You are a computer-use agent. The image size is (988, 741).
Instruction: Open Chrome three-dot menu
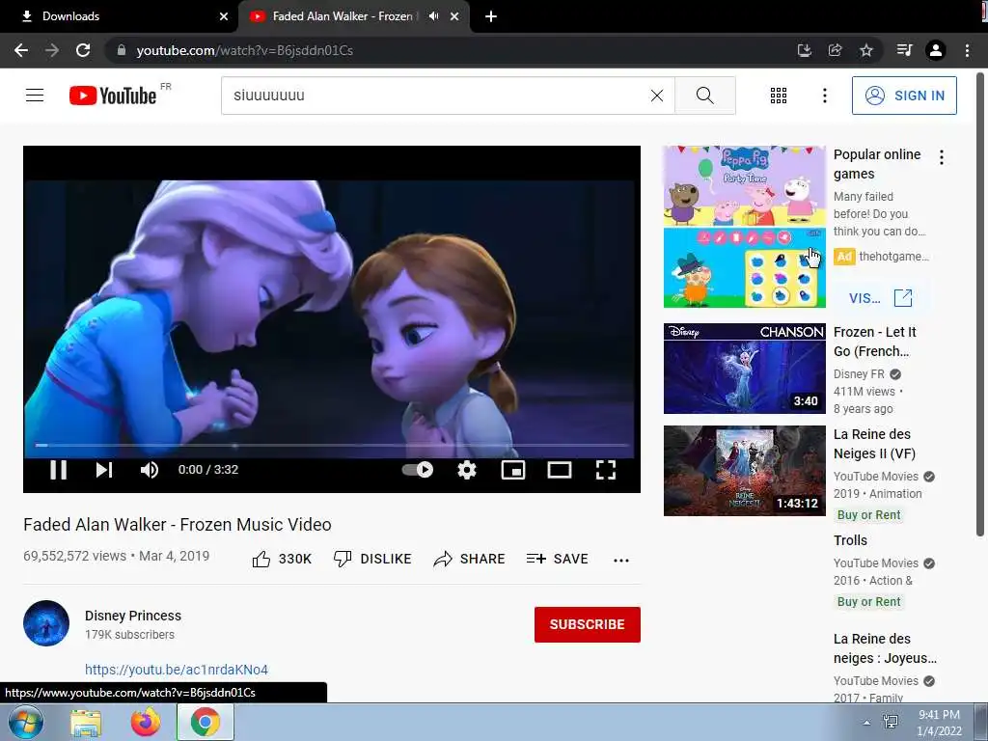click(967, 50)
